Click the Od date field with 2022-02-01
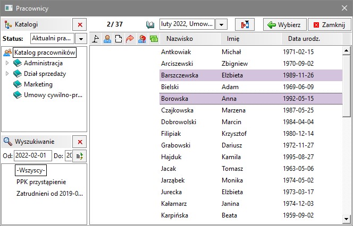Image resolution: width=353 pixels, height=226 pixels. pyautogui.click(x=32, y=156)
